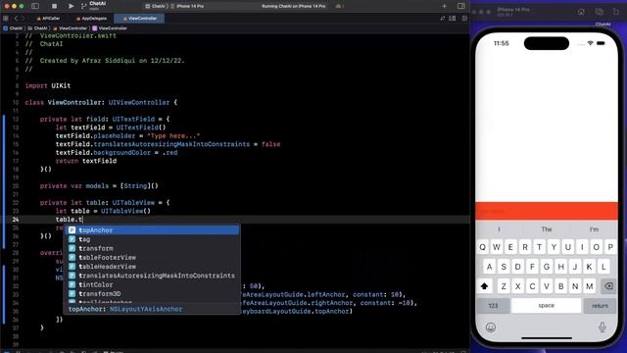Select translatesAutoresizingMaskIntoConstraints completion

153,276
